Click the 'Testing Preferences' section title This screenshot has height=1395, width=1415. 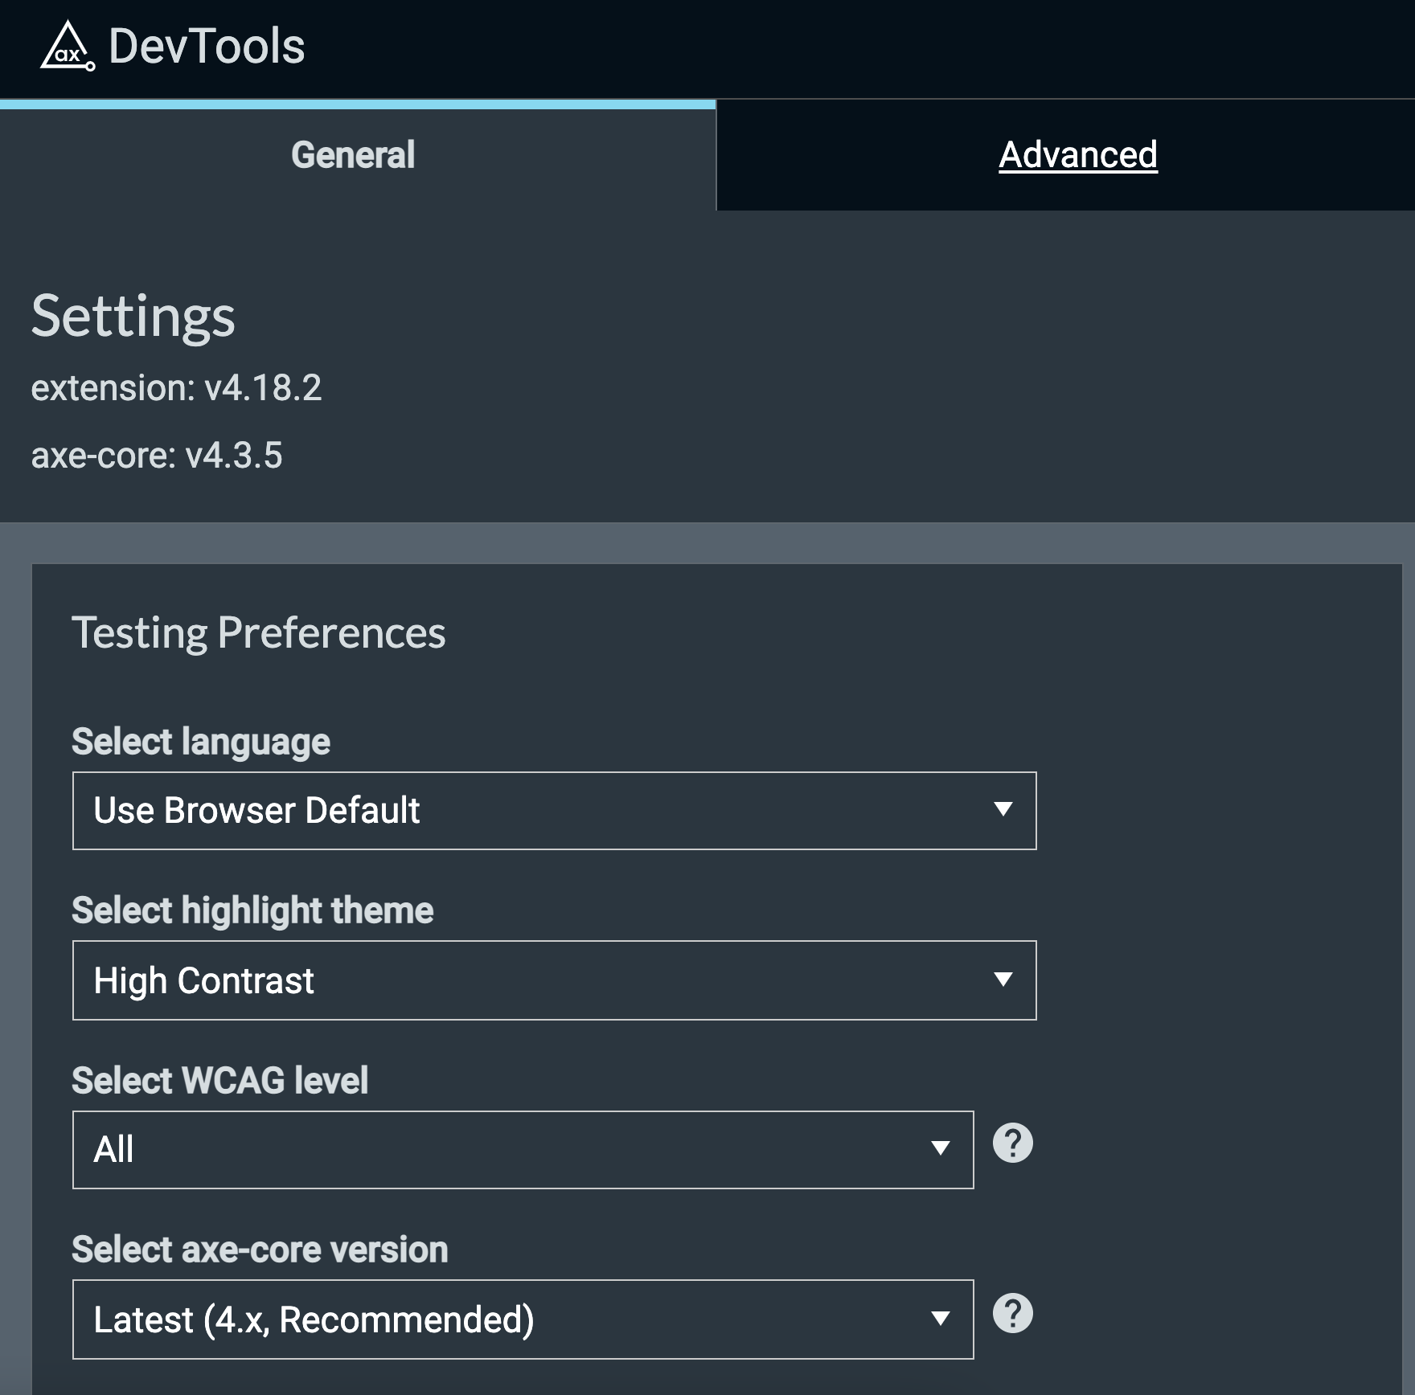click(259, 634)
